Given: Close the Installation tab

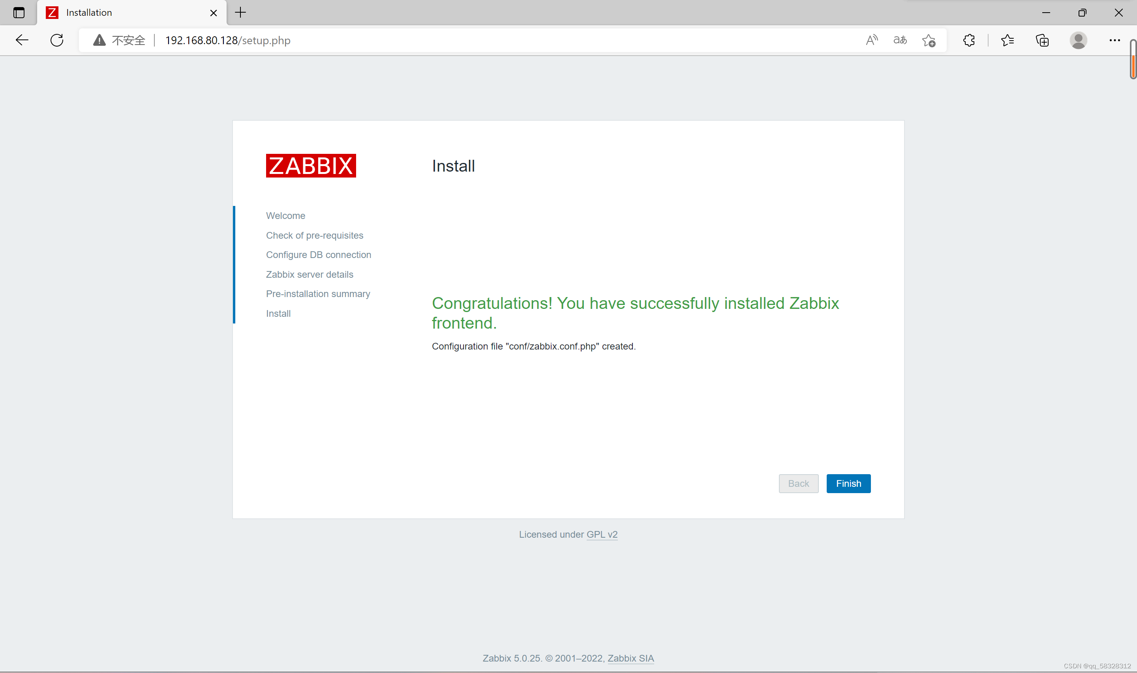Looking at the screenshot, I should tap(213, 13).
